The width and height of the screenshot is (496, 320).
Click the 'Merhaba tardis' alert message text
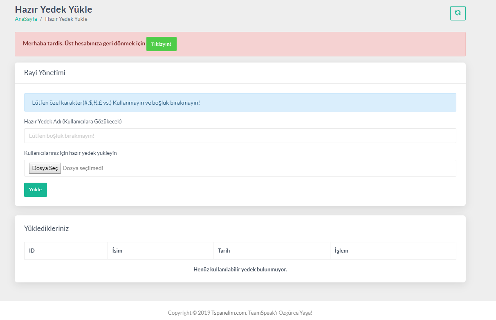84,44
